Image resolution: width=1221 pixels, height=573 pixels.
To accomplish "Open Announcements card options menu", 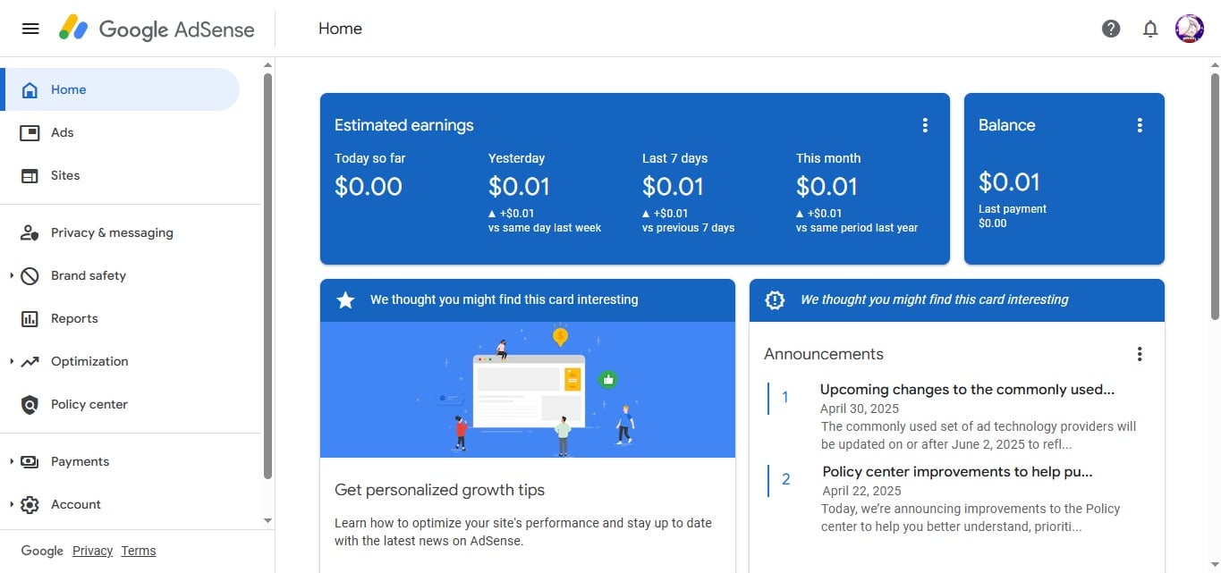I will [1140, 354].
